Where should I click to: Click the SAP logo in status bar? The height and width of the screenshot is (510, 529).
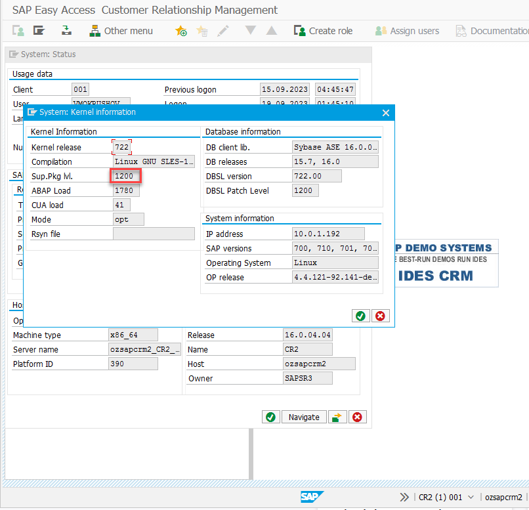[x=312, y=497]
